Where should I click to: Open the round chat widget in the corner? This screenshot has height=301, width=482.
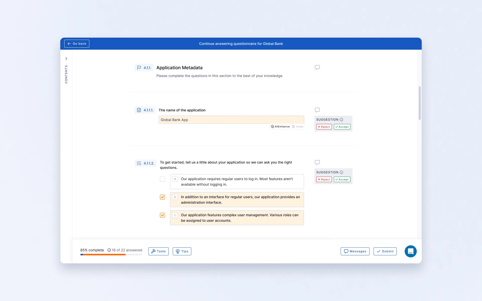click(x=410, y=251)
